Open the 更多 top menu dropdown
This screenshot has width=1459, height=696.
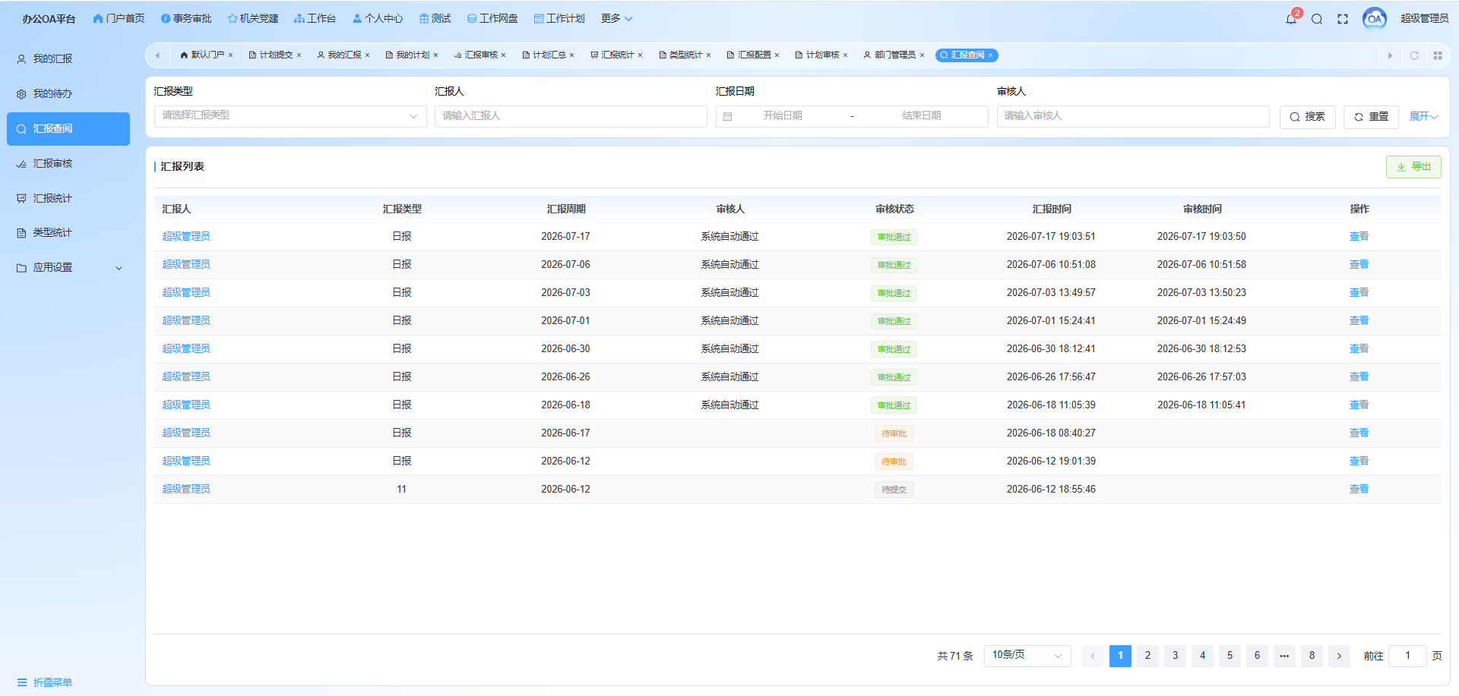point(616,18)
